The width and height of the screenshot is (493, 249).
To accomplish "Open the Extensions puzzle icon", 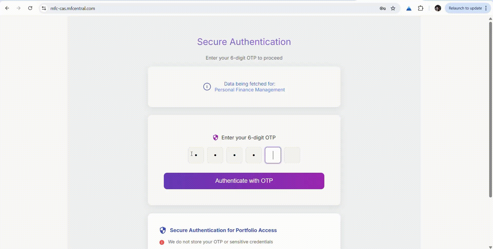I will click(421, 8).
